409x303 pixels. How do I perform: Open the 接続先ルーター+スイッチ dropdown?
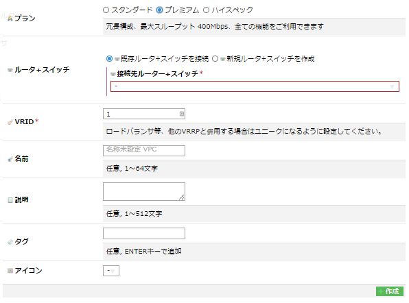click(255, 86)
